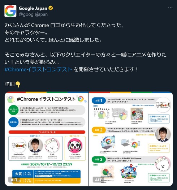
Task: Show ALT text of right image
Action: click(x=98, y=180)
